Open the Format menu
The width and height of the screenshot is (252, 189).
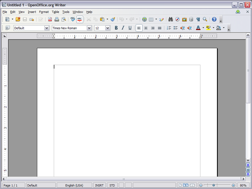(x=44, y=12)
